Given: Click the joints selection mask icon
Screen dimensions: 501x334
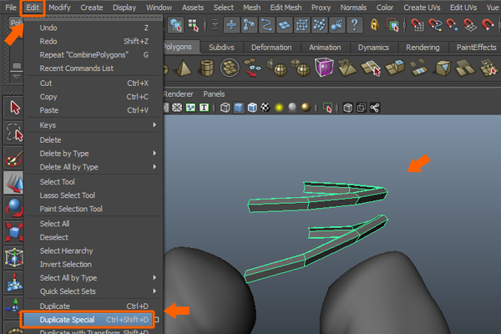Looking at the screenshot, I should tap(249, 25).
